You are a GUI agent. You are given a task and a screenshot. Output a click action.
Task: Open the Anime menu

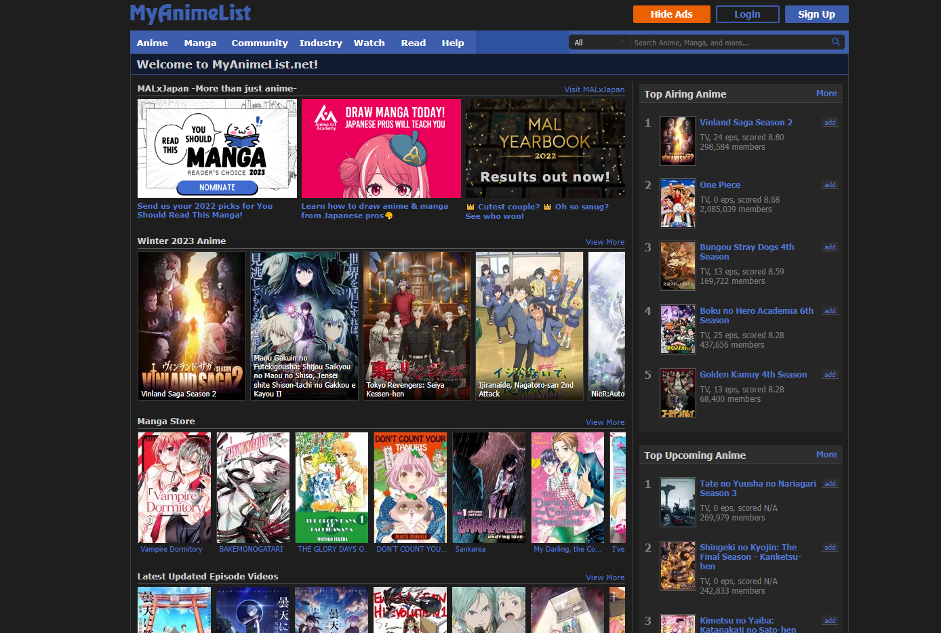click(153, 43)
